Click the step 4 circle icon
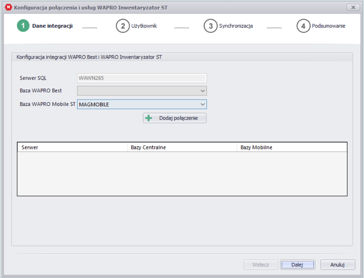The width and height of the screenshot is (364, 278). coord(303,26)
